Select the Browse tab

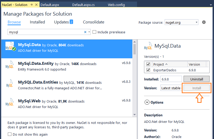click(14, 22)
